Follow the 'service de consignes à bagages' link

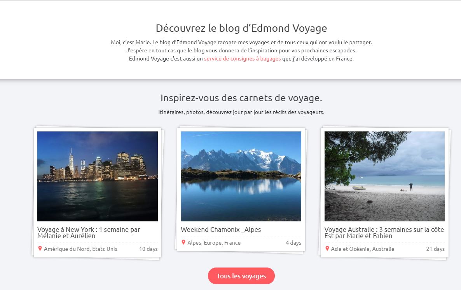pos(243,59)
